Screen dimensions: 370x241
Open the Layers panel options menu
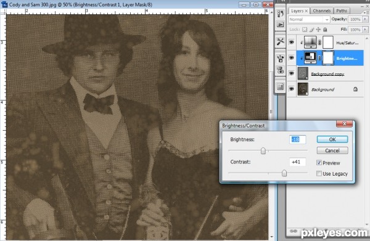[x=366, y=12]
